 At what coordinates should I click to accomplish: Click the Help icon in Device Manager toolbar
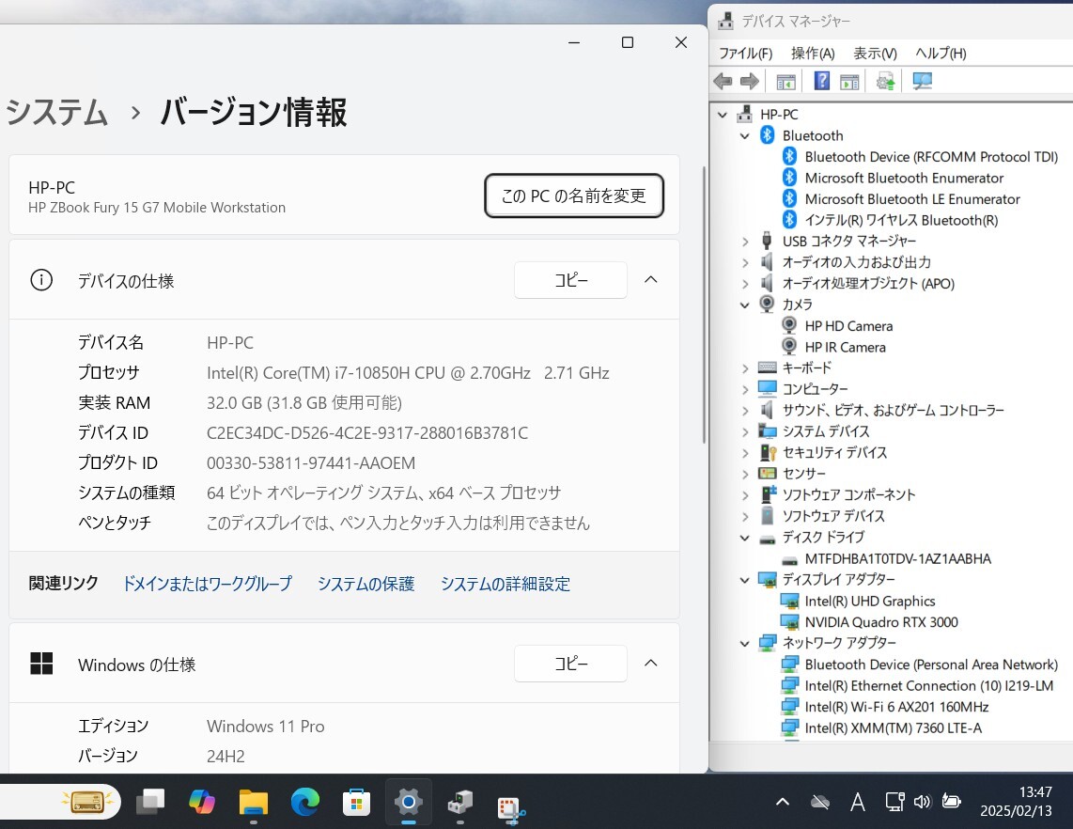click(x=821, y=82)
